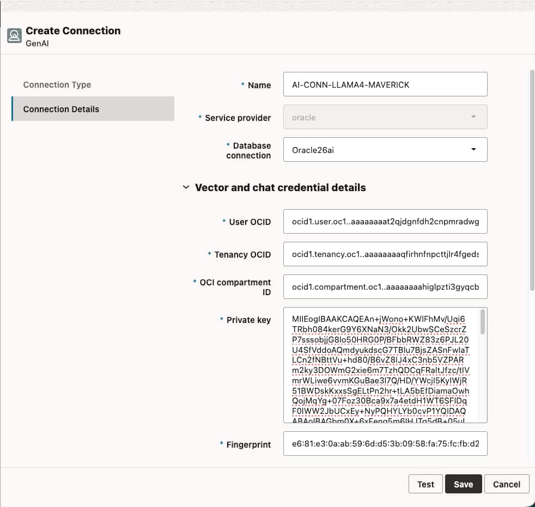The width and height of the screenshot is (535, 507).
Task: Click the Fingerprint input field
Action: click(385, 443)
